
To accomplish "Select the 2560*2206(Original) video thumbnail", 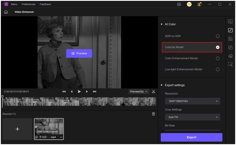I will click(49, 129).
